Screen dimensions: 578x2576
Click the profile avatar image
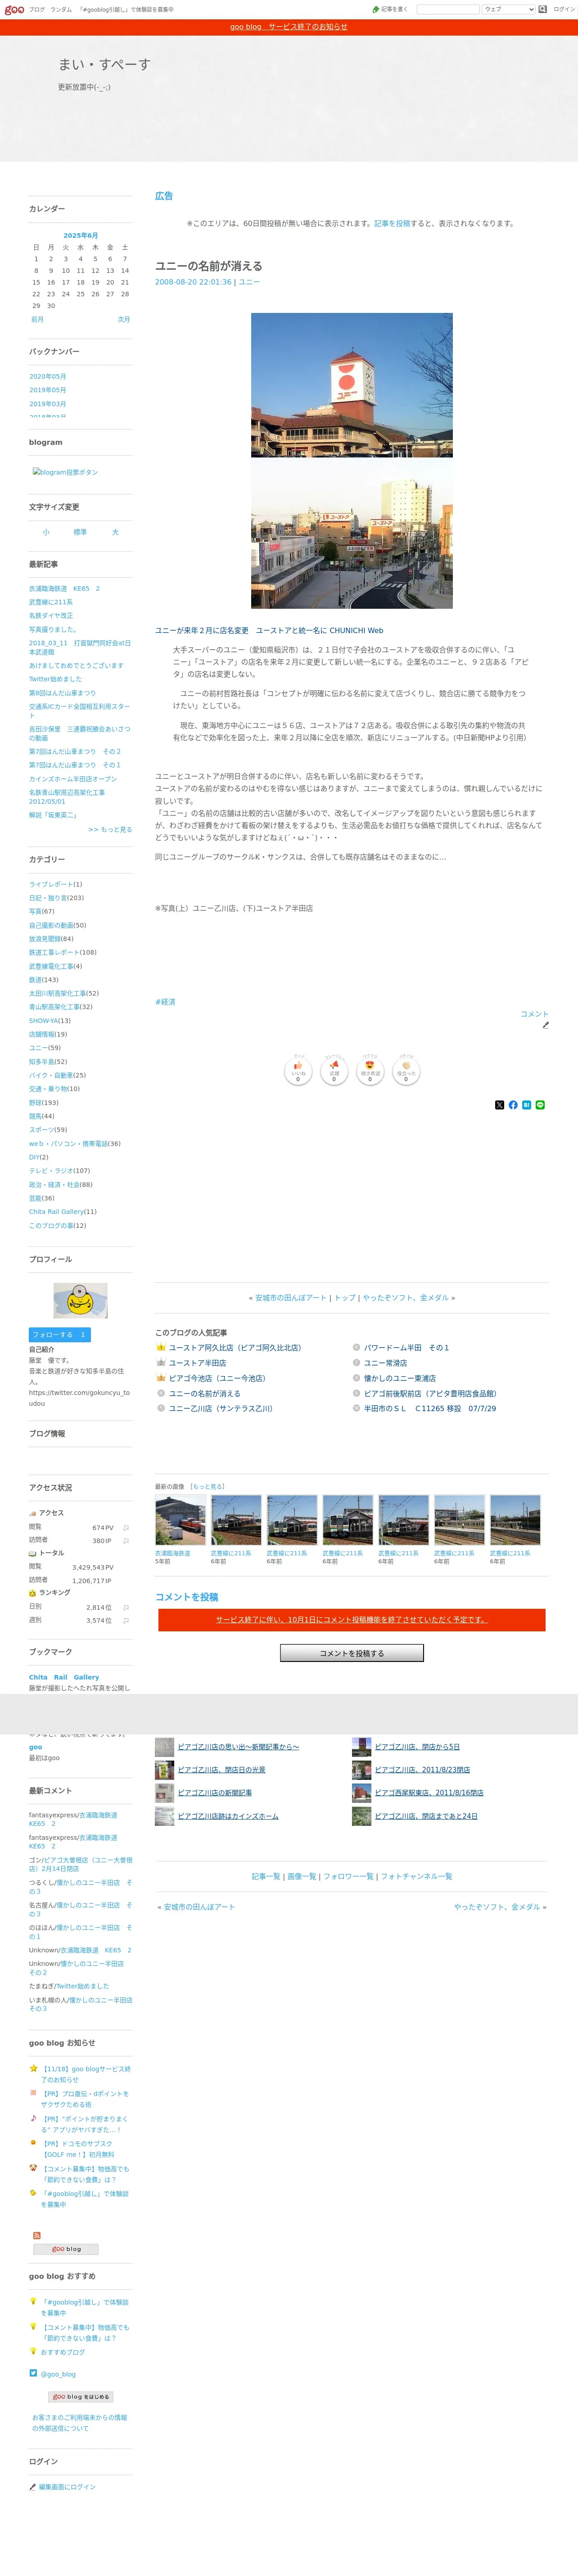(x=80, y=1301)
